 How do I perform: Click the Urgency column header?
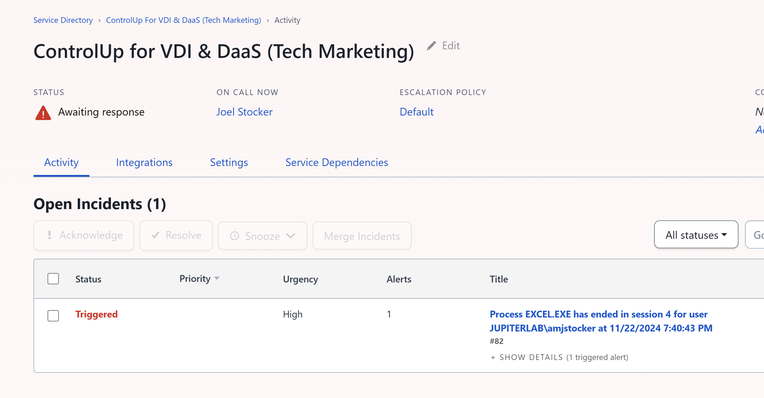tap(300, 279)
